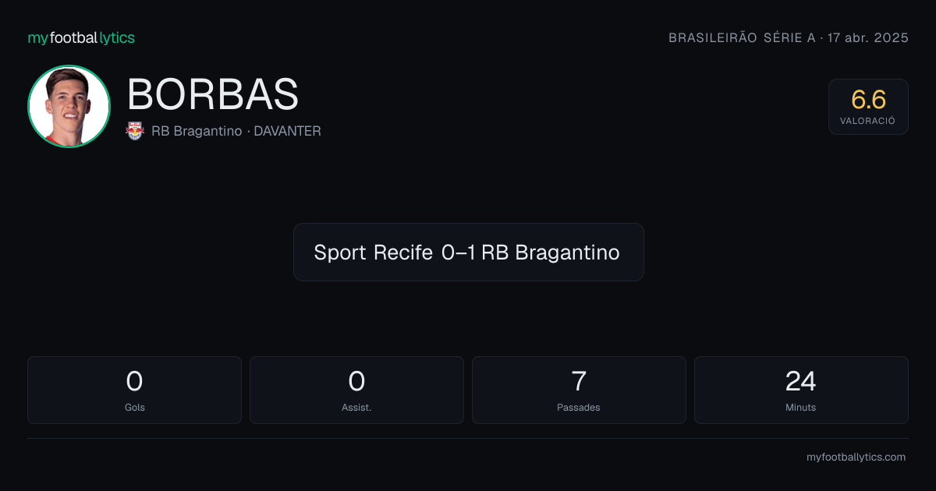Viewport: 936px width, 491px height.
Task: Click the Sport Recife team name
Action: pos(373,253)
